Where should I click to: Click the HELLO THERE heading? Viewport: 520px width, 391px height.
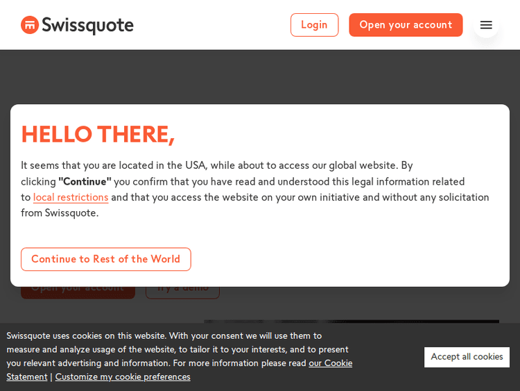point(98,135)
